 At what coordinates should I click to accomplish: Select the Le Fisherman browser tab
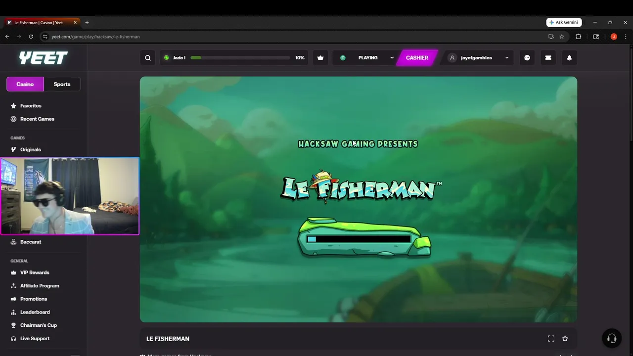tap(42, 22)
